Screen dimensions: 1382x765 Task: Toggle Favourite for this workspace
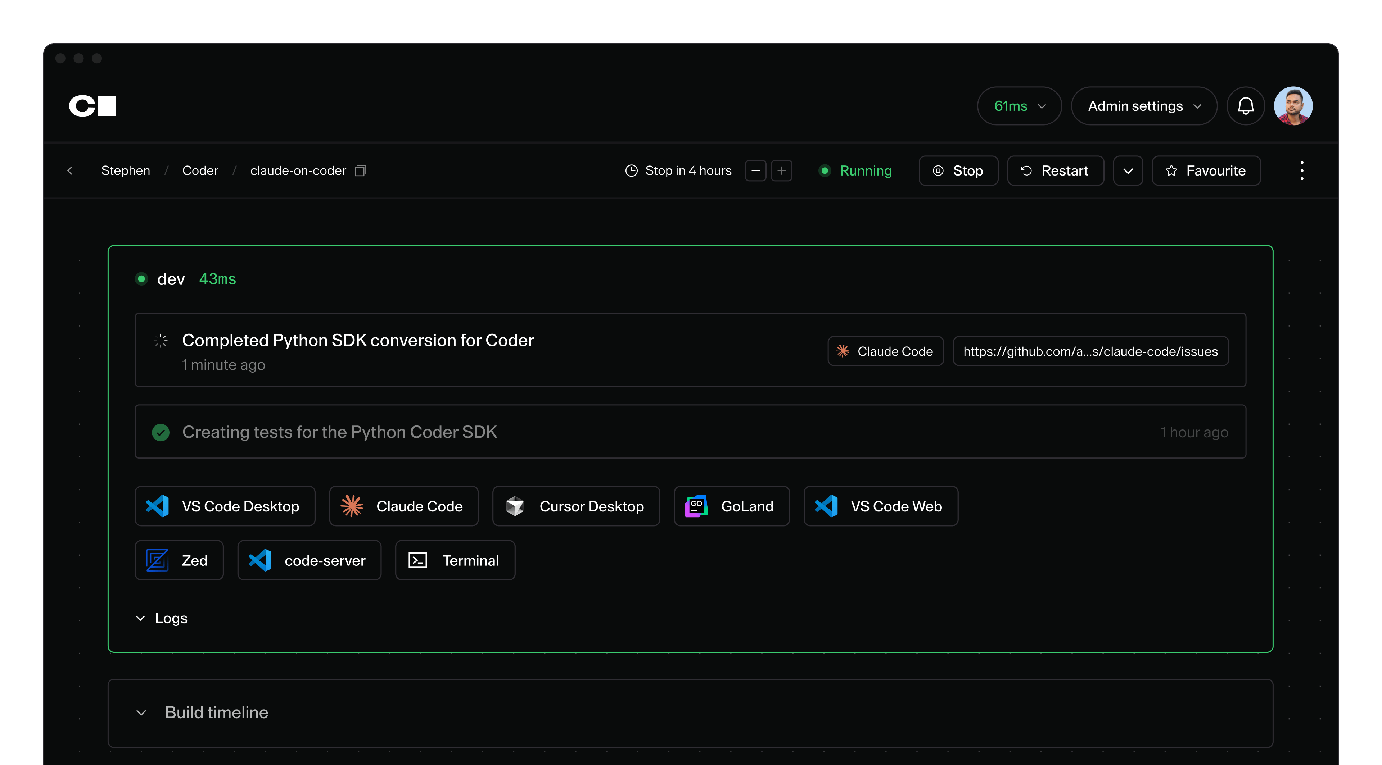[1206, 170]
